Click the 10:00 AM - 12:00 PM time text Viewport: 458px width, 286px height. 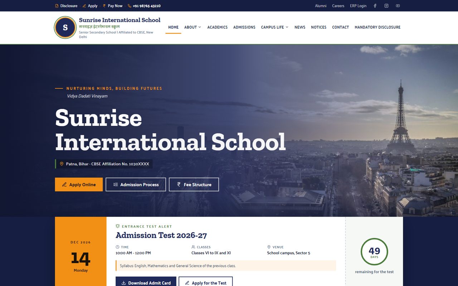coord(133,253)
